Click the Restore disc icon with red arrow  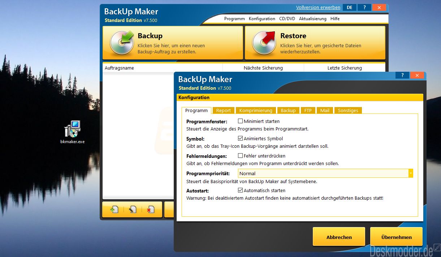[264, 43]
